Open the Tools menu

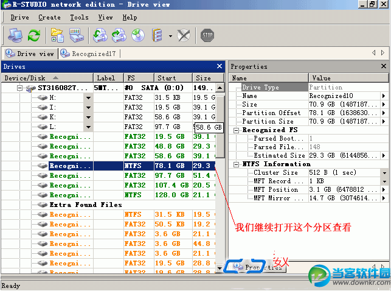(x=79, y=18)
